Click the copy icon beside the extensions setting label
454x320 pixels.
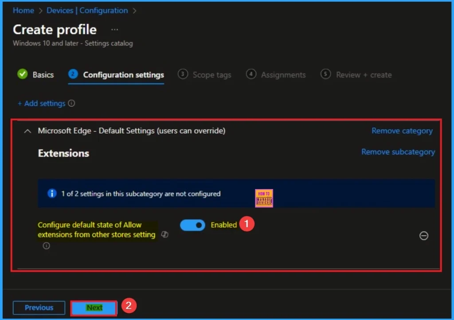click(x=164, y=234)
